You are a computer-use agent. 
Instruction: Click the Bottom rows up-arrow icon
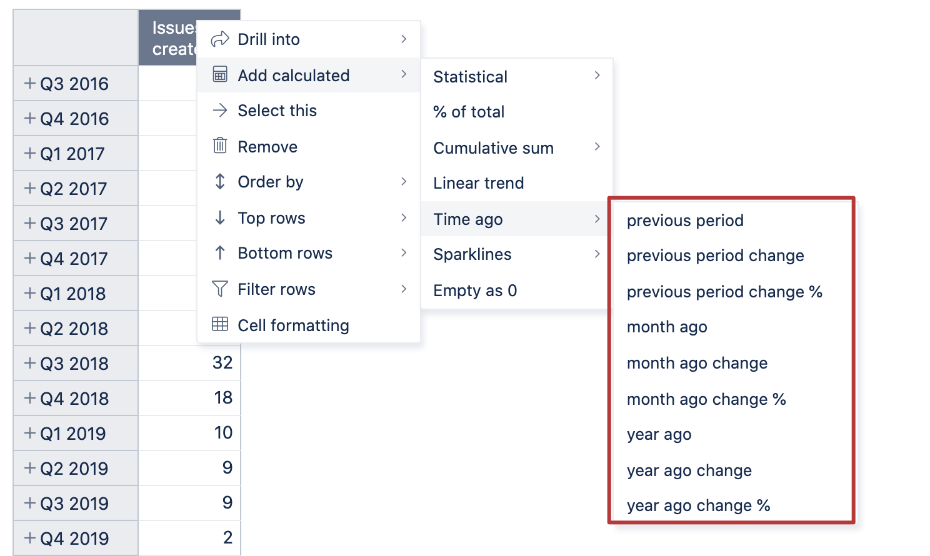220,252
